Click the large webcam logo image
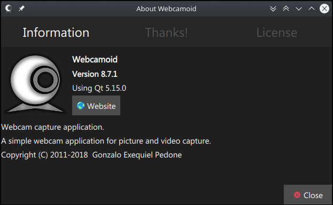Screen dimensions: 333x205 (x=35, y=84)
